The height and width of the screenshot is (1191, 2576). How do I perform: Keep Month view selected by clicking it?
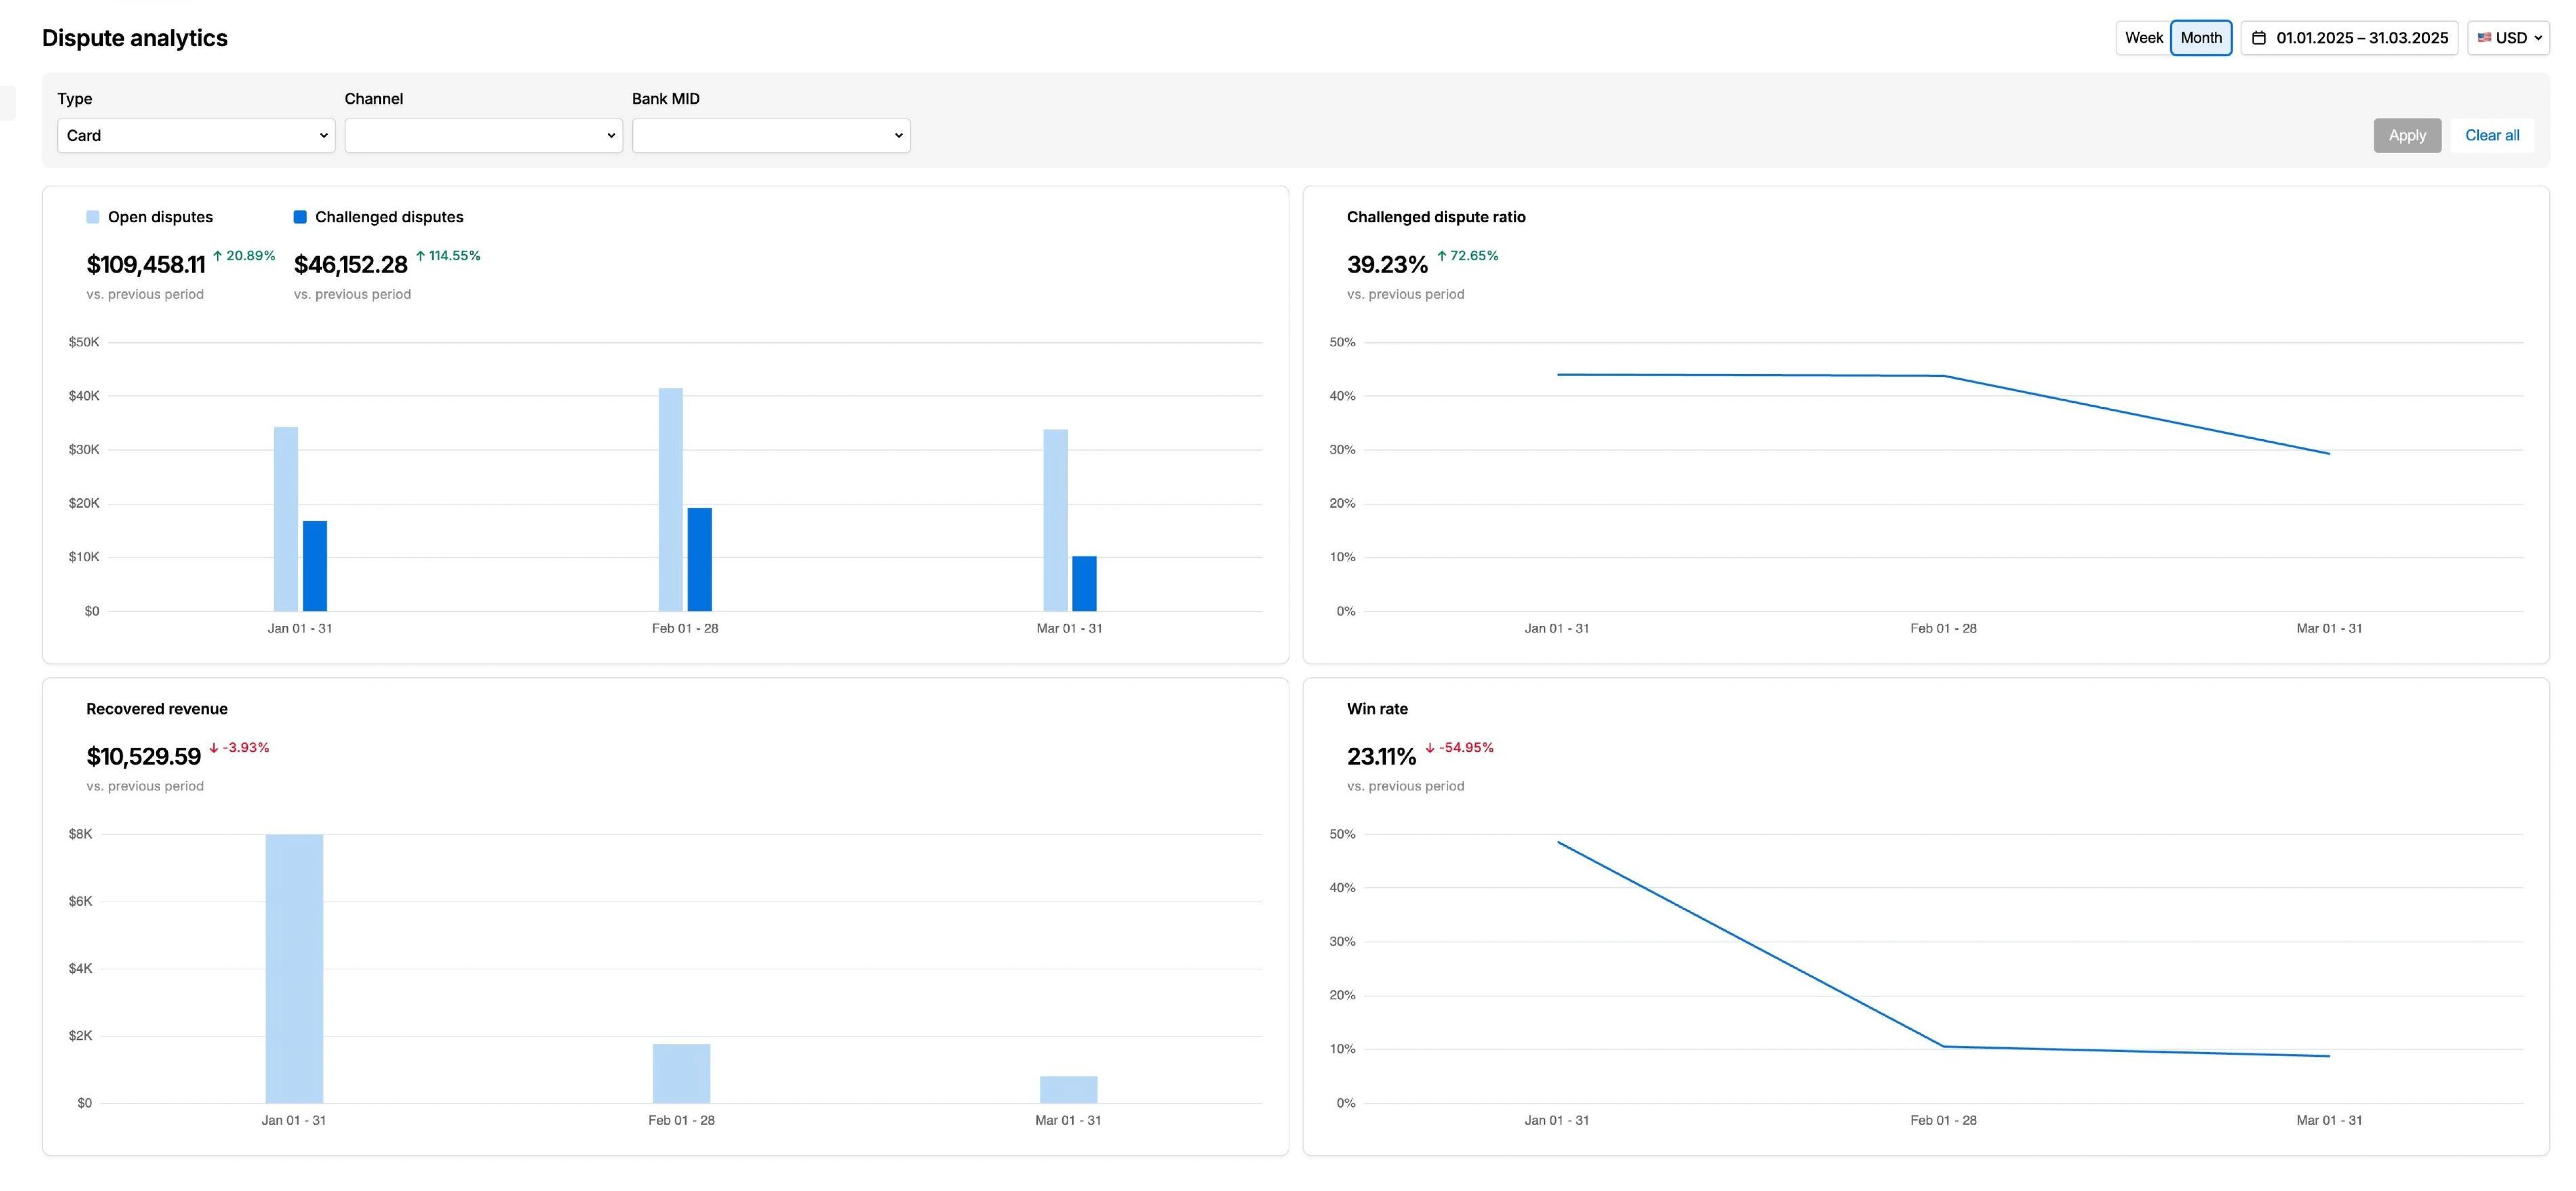coord(2201,37)
